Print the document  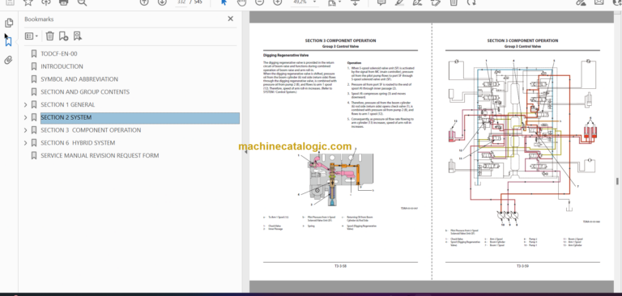[63, 2]
